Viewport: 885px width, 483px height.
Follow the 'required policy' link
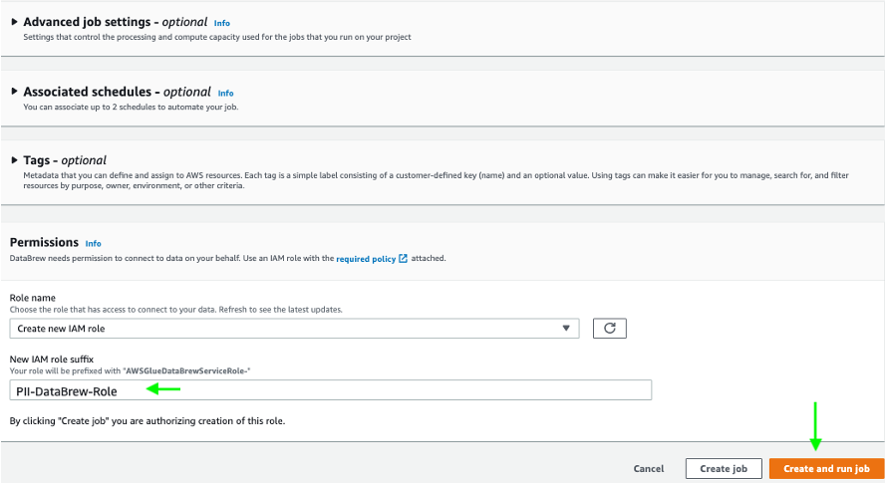click(x=366, y=259)
